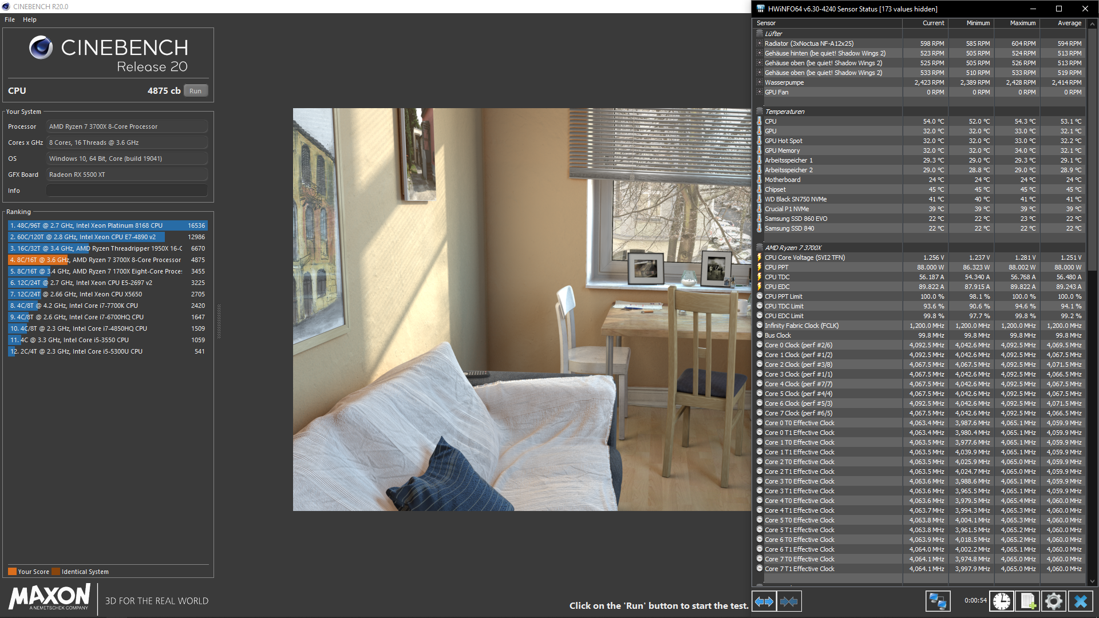
Task: Click the Cinebench logo sphere icon
Action: pyautogui.click(x=41, y=47)
